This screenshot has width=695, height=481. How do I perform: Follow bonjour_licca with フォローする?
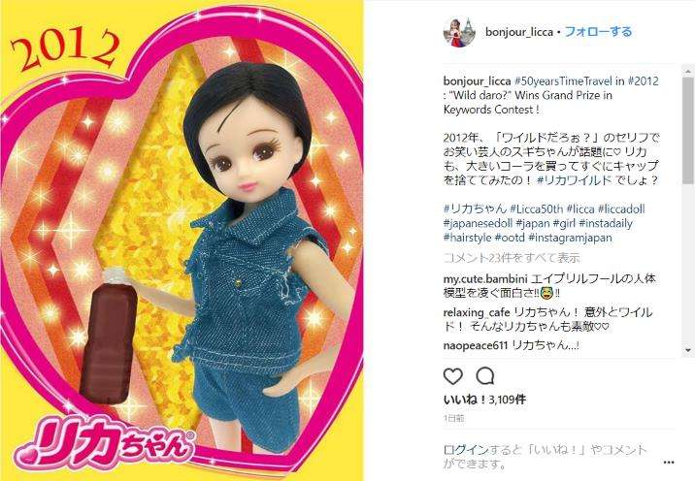point(598,32)
